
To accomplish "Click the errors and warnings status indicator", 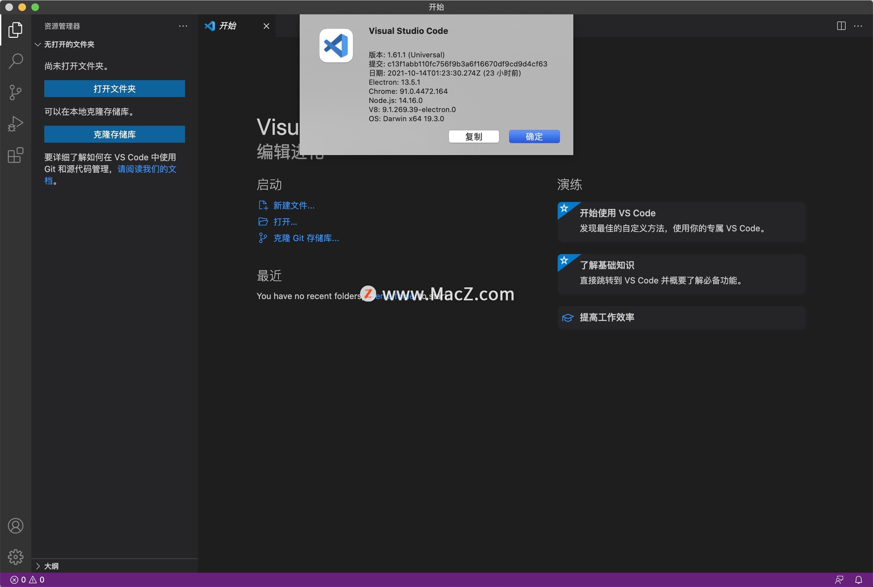I will pos(27,580).
